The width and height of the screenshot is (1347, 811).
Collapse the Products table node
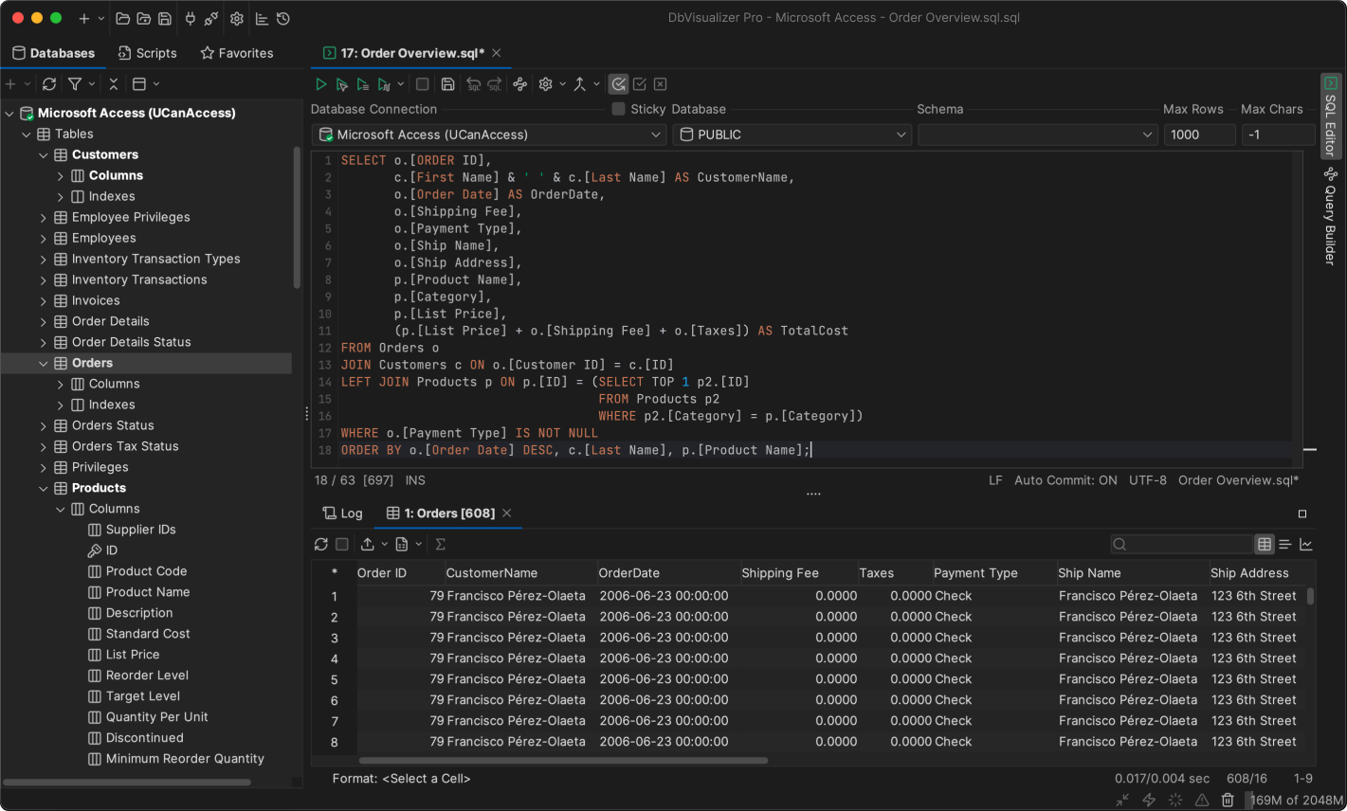44,488
